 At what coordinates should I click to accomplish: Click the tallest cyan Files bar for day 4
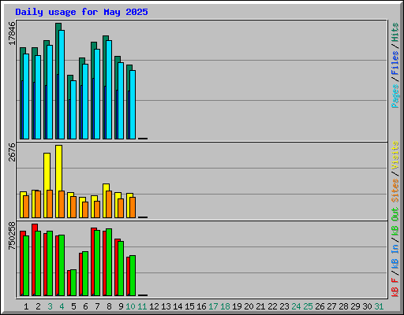(x=62, y=84)
